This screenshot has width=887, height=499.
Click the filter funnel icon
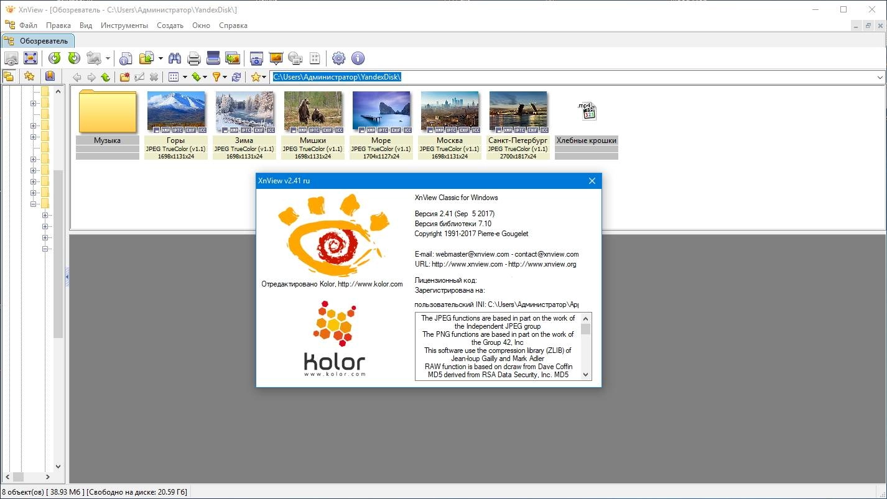(216, 77)
